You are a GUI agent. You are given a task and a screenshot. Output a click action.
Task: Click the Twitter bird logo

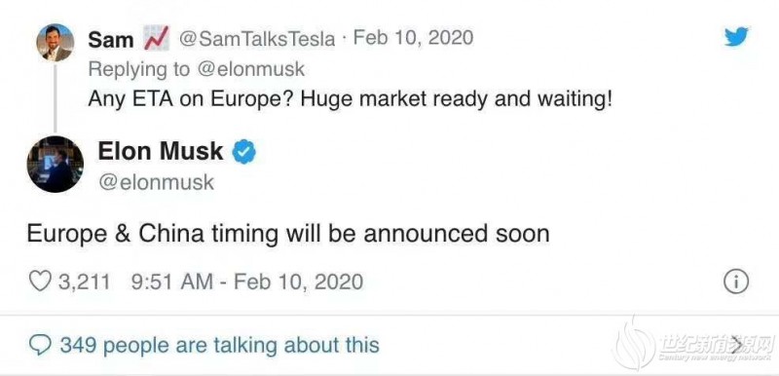pyautogui.click(x=736, y=36)
